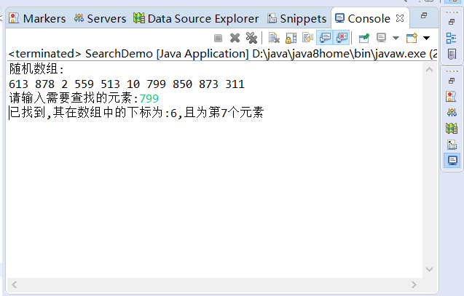464x296 pixels.
Task: Click the '请输入需要查找的元素:' prompt text
Action: 74,97
